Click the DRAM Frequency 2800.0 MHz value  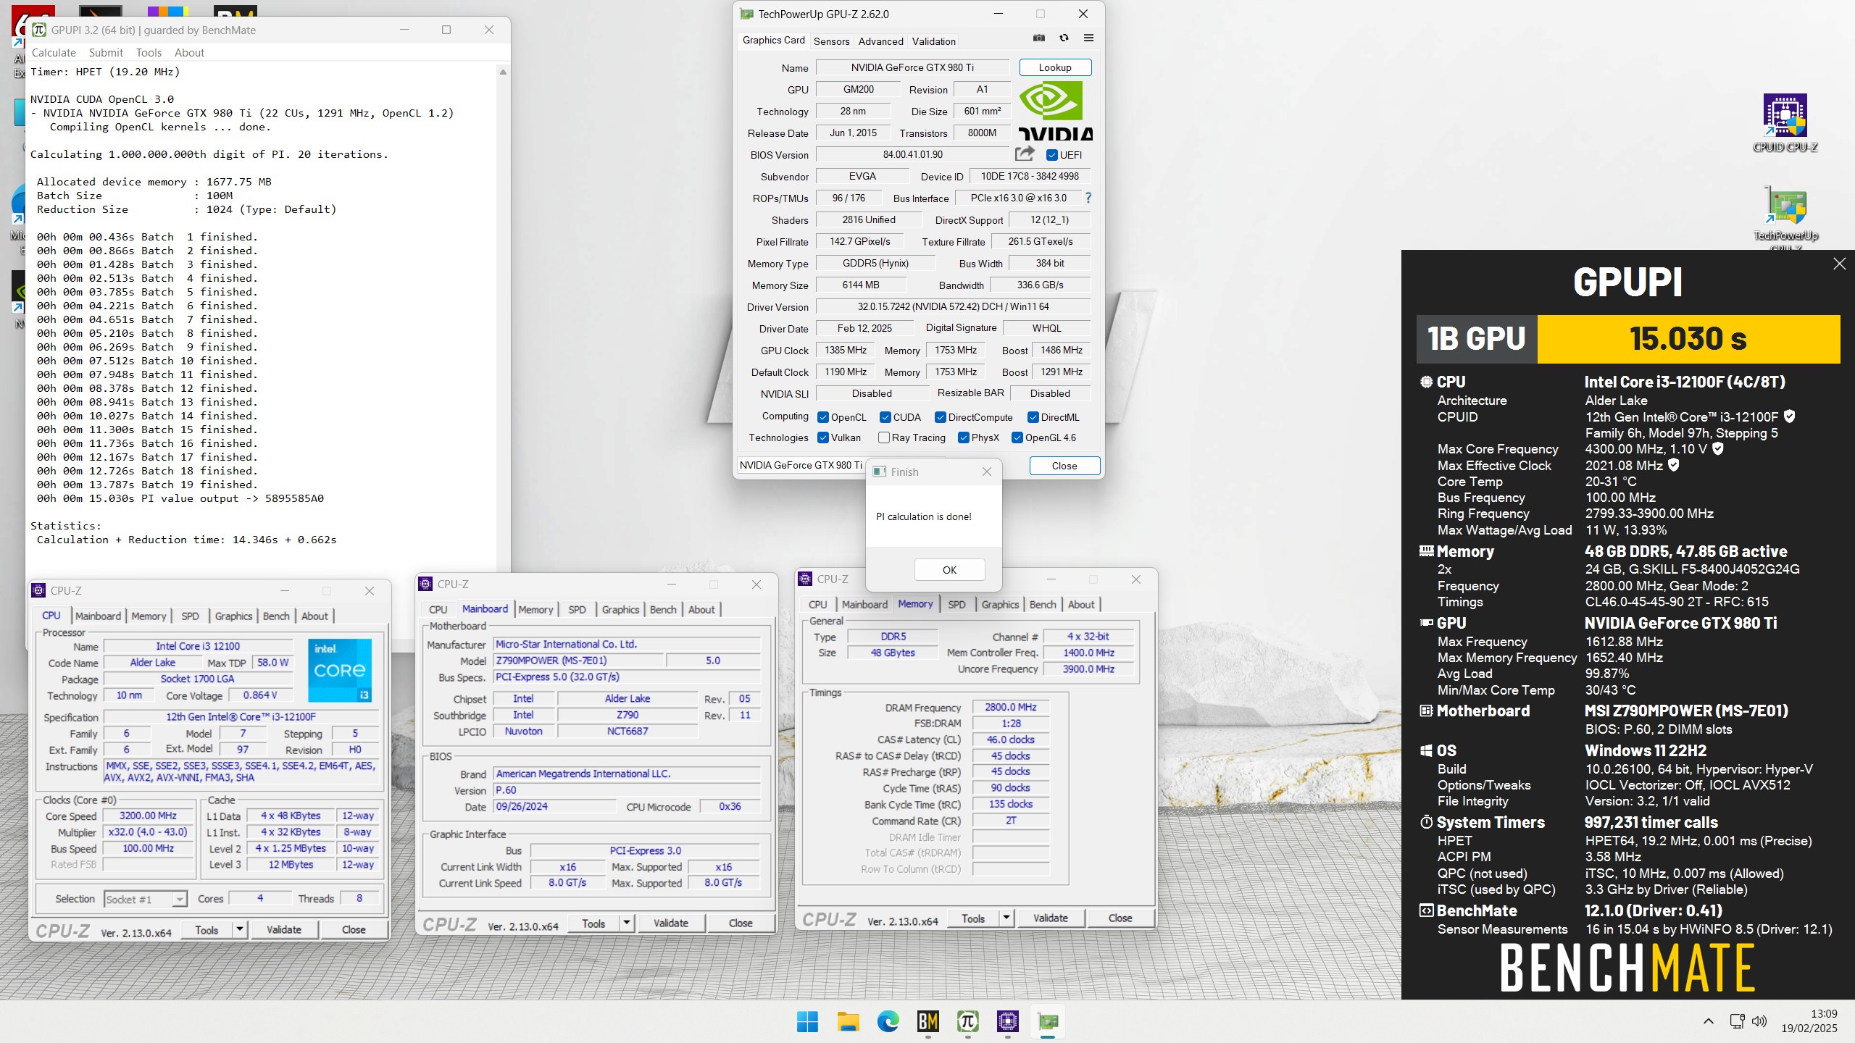pos(1011,707)
